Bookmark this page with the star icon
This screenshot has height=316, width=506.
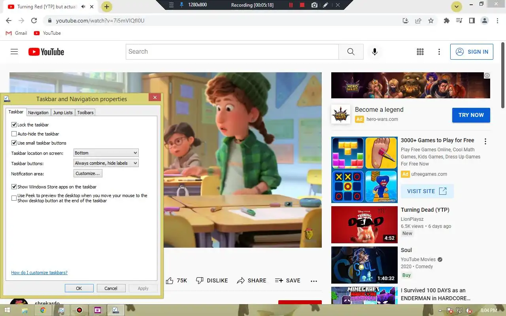pos(431,21)
